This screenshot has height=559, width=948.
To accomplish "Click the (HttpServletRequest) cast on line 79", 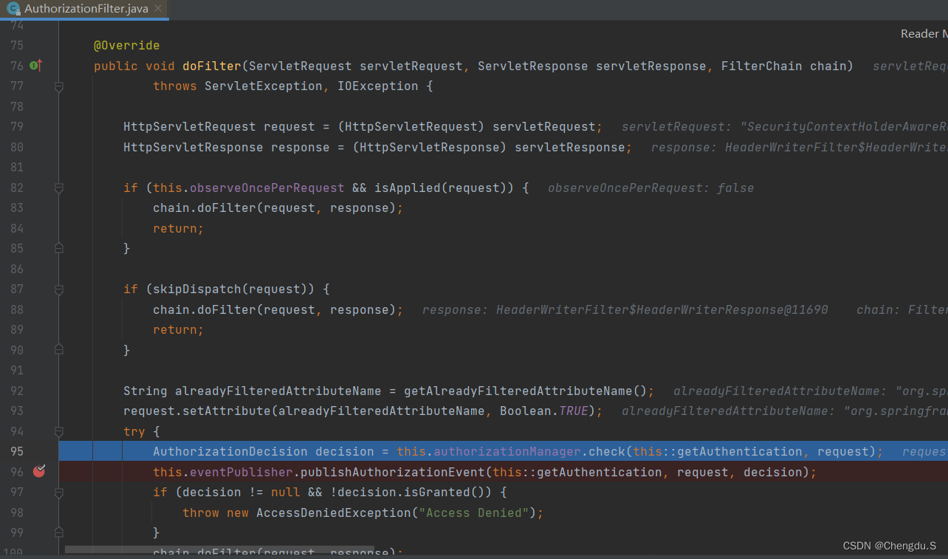I will coord(411,127).
